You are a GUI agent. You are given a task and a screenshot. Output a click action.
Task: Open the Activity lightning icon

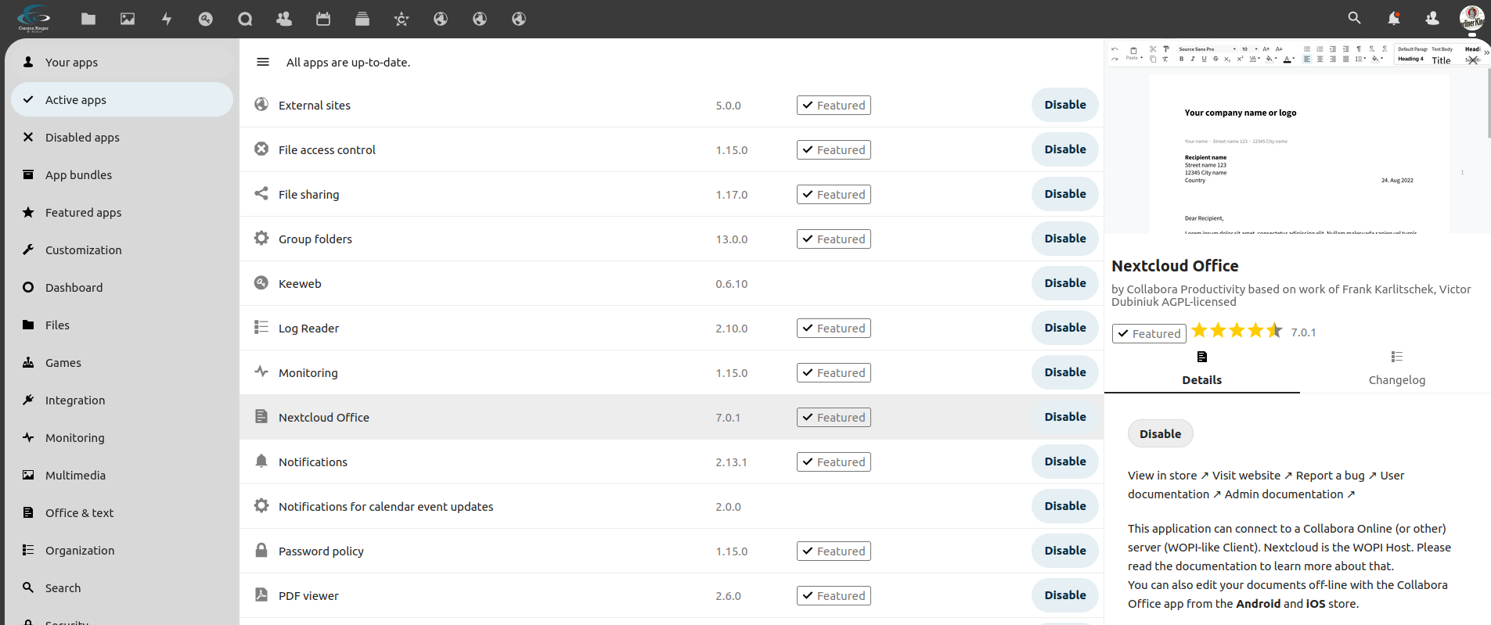[167, 19]
